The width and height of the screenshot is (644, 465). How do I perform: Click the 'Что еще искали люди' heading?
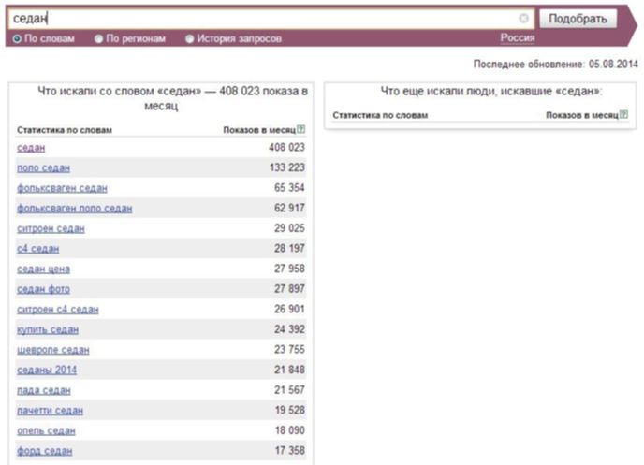click(491, 91)
